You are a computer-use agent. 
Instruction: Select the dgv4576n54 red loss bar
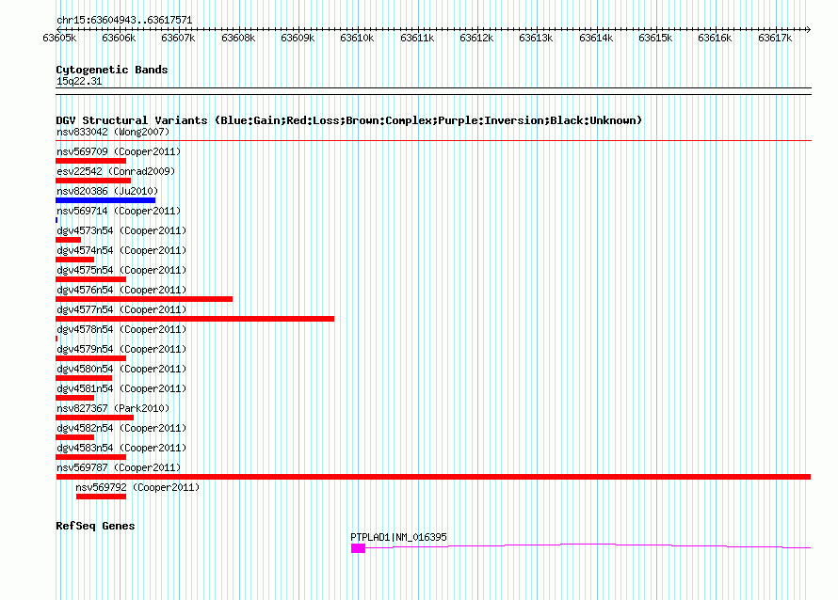coord(144,299)
